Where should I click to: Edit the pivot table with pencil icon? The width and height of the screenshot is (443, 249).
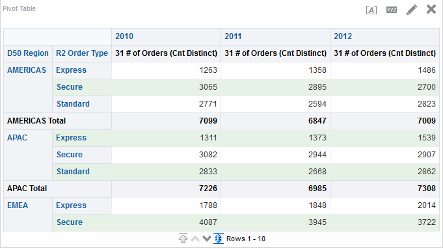pos(412,10)
